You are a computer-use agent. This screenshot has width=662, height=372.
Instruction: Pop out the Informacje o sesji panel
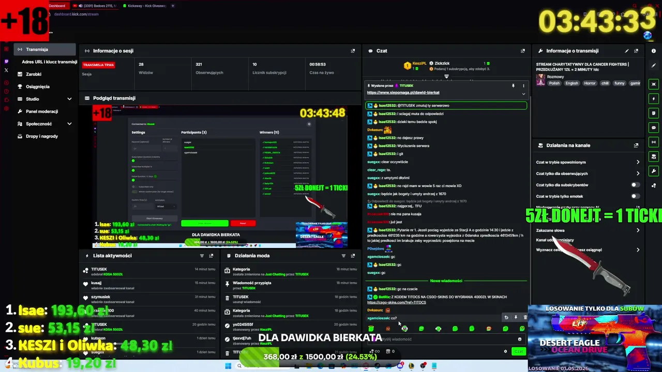pyautogui.click(x=353, y=51)
